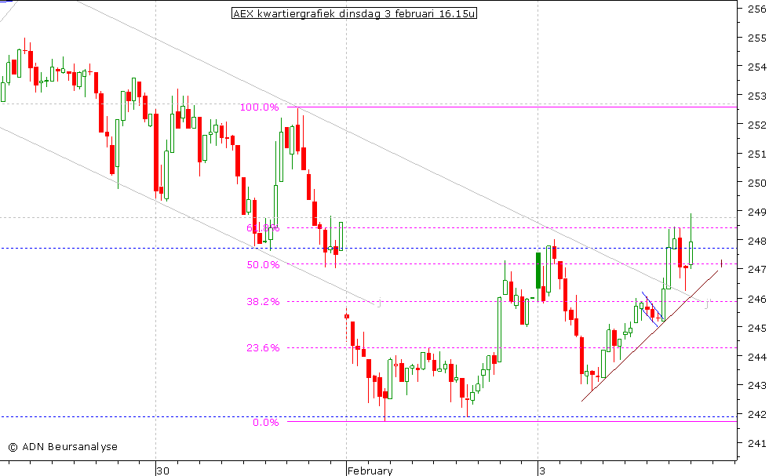Select the 61.8% Fibonacci retracement label
This screenshot has width=769, height=476.
262,228
